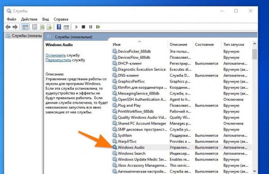The height and width of the screenshot is (174, 269).
Task: Click Выполняется status for SysMain
Action: (x=207, y=135)
